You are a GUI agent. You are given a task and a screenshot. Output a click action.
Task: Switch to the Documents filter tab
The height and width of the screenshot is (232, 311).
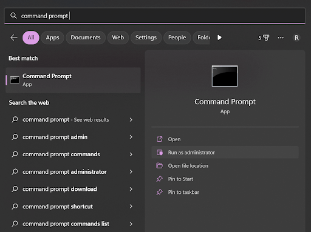tap(86, 38)
